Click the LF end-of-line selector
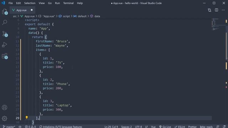The height and width of the screenshot is (128, 228). point(146,127)
